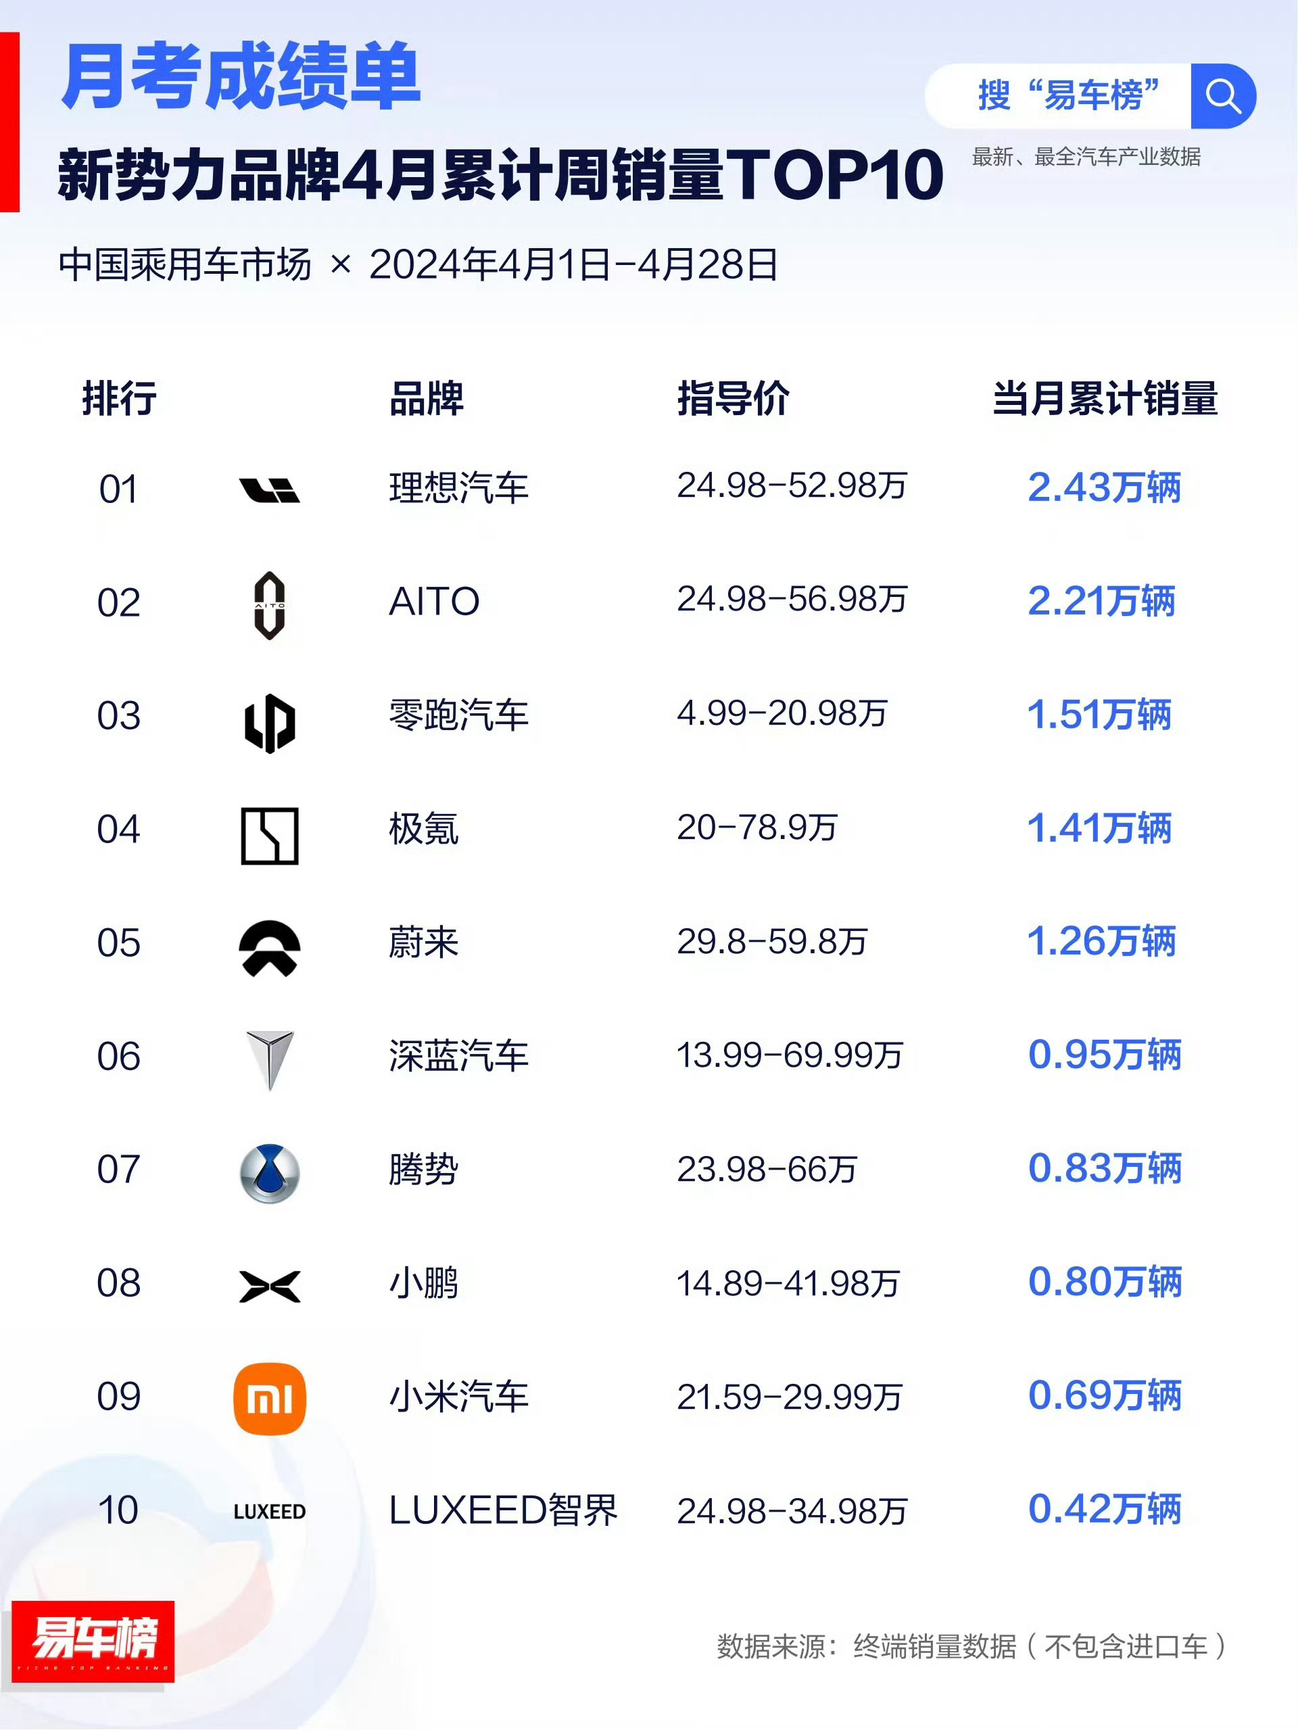
Task: Click the price range 13.99-69.99万
Action: pyautogui.click(x=790, y=1055)
